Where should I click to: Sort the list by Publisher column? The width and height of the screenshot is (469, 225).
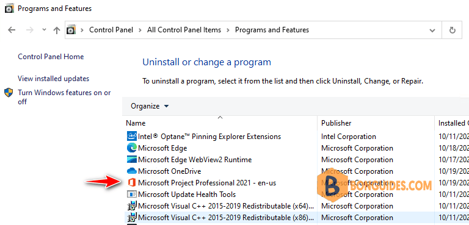point(376,123)
